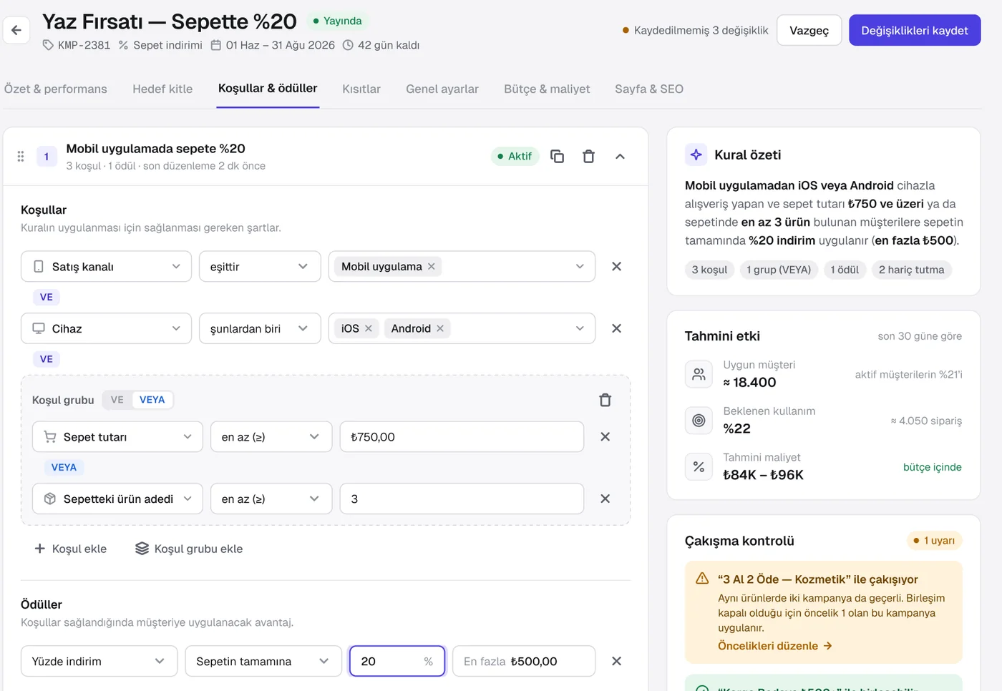
Task: Collapse the rule card with the chevron
Action: (x=620, y=156)
